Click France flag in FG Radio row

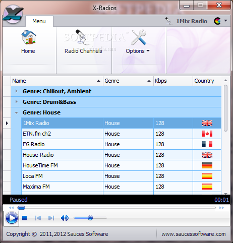tap(207, 144)
